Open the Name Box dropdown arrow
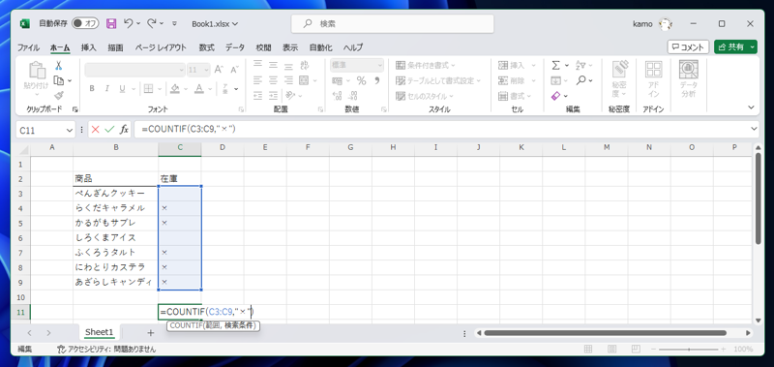Image resolution: width=774 pixels, height=367 pixels. coord(69,130)
